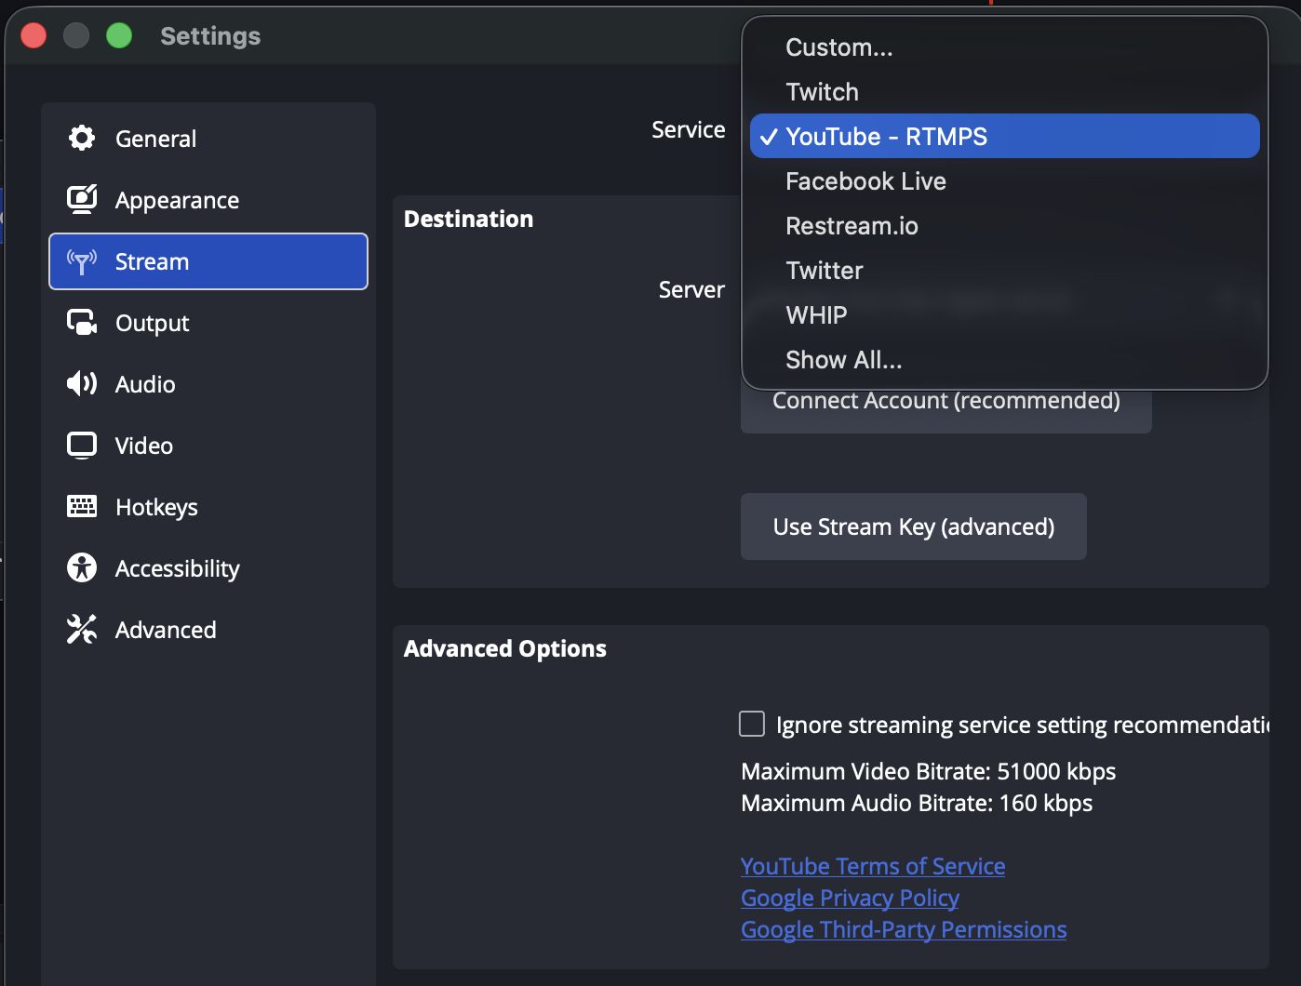Open Accessibility settings label
This screenshot has height=986, width=1301.
point(177,568)
